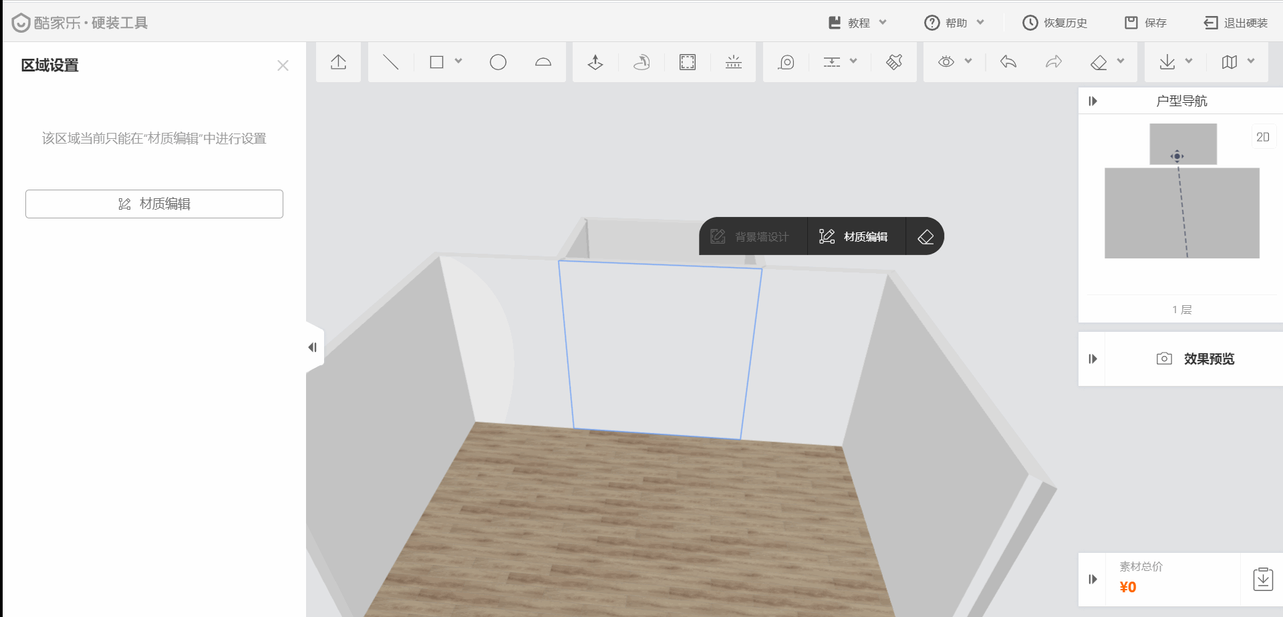Expand the download options dropdown arrow
The image size is (1283, 617).
click(x=1189, y=61)
